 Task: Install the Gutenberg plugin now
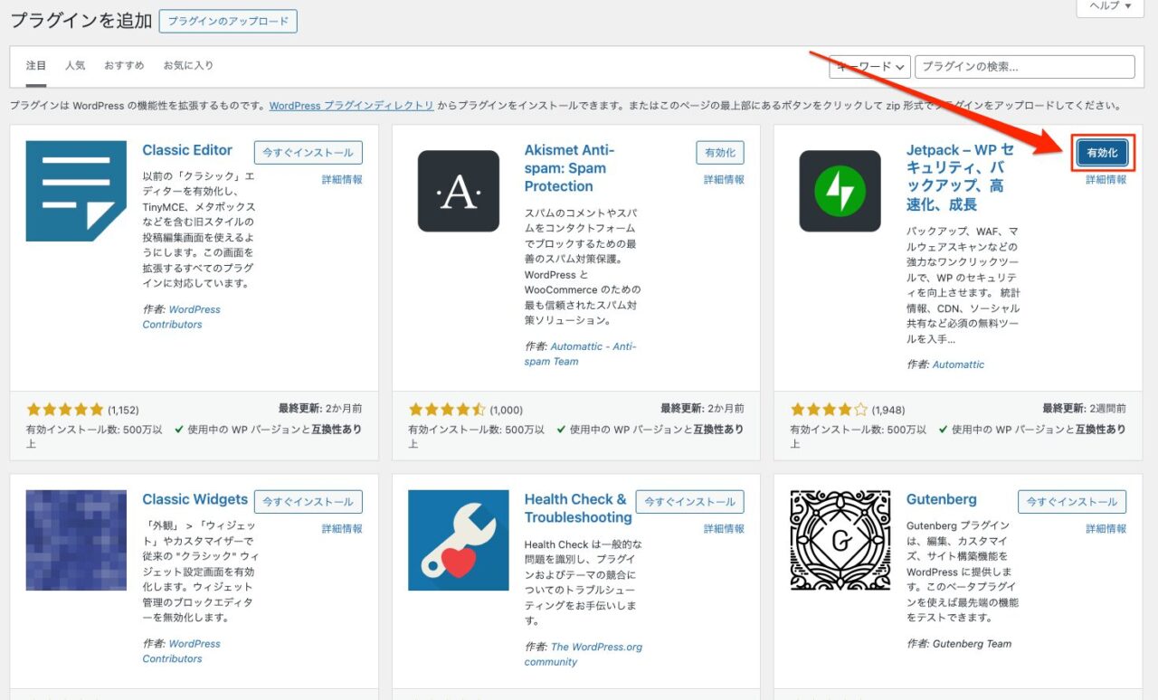click(1072, 502)
